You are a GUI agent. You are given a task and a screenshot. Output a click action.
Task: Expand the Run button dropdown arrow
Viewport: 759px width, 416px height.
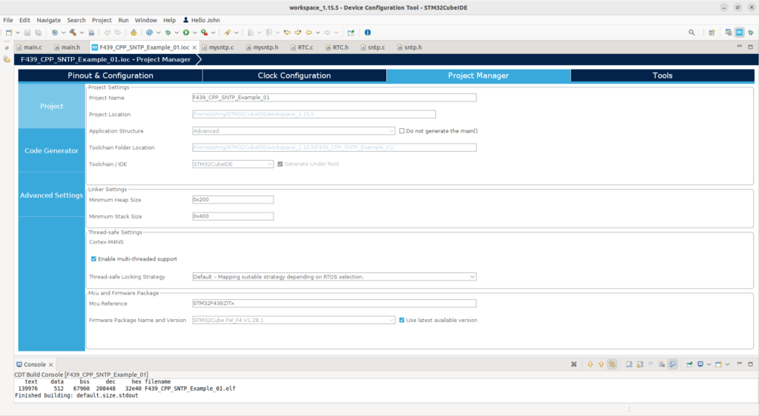pyautogui.click(x=195, y=33)
